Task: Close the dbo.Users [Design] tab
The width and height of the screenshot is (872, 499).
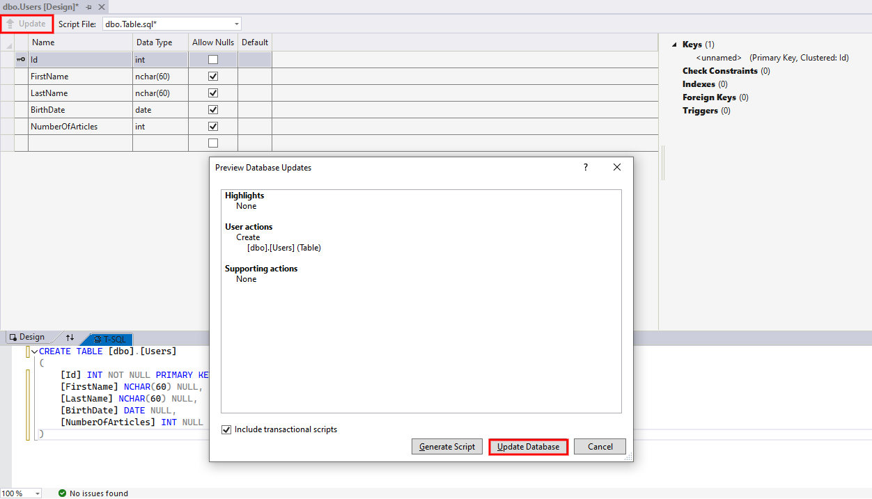Action: click(x=102, y=7)
